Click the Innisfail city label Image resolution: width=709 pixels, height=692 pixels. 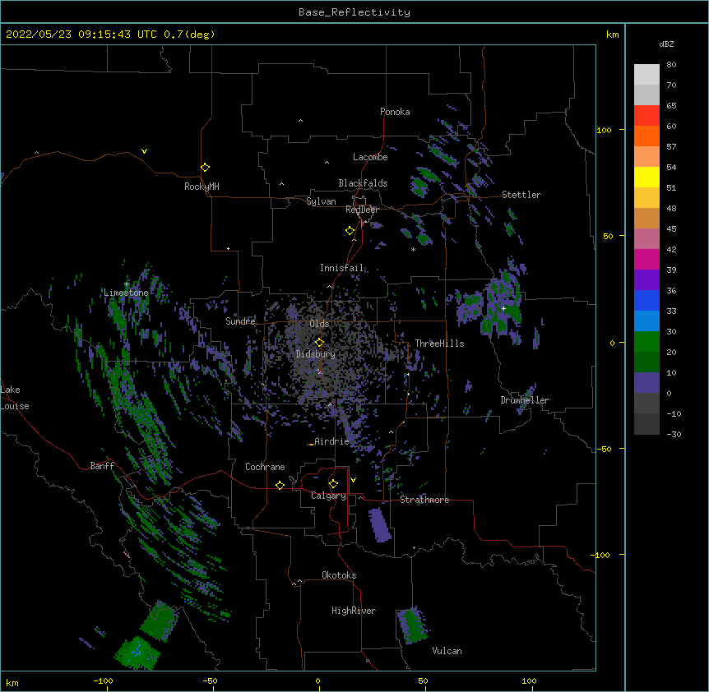[341, 268]
